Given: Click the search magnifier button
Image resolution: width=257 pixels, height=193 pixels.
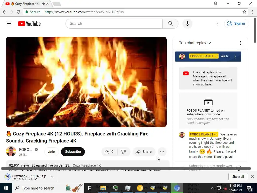Looking at the screenshot, I should coord(170,24).
